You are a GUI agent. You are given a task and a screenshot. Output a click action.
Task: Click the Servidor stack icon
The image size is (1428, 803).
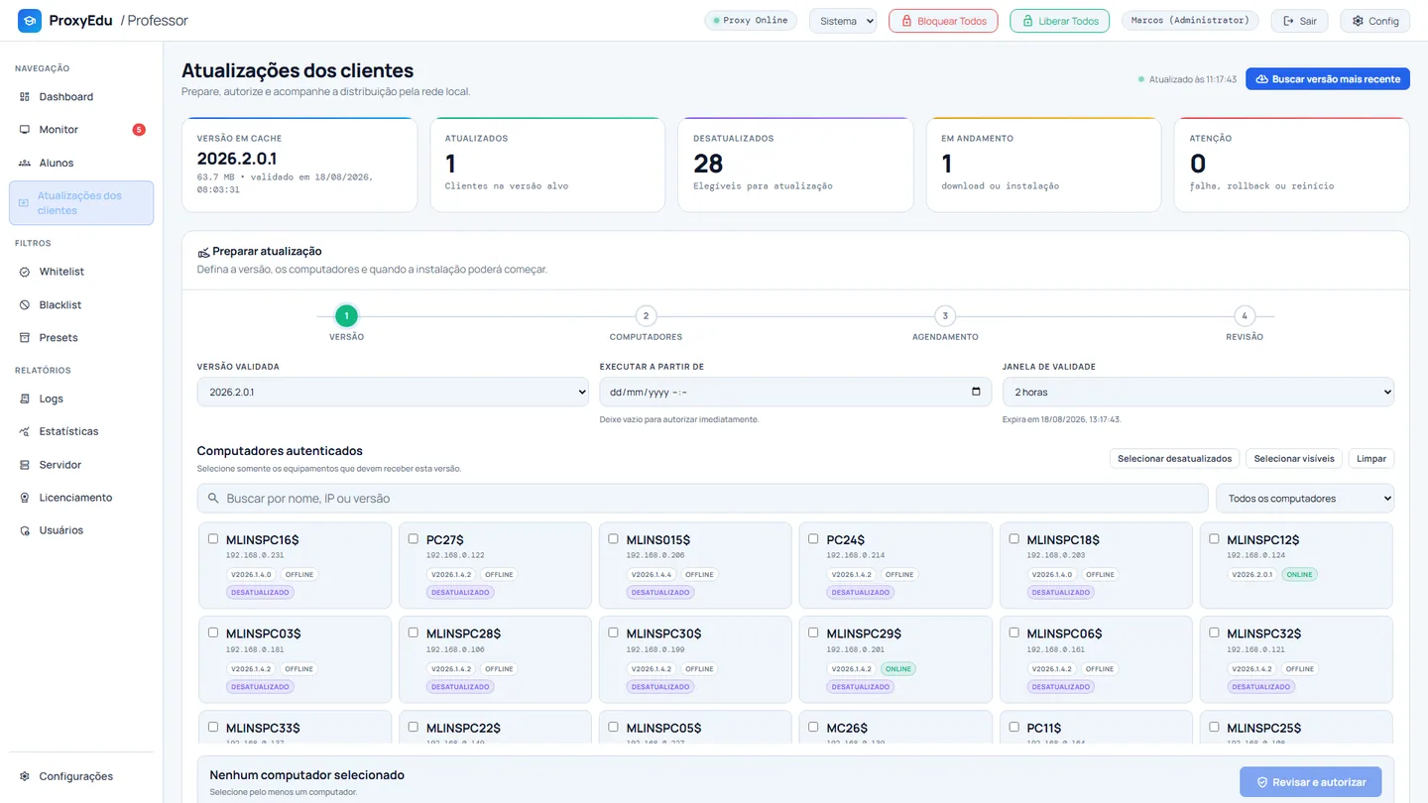tap(25, 465)
